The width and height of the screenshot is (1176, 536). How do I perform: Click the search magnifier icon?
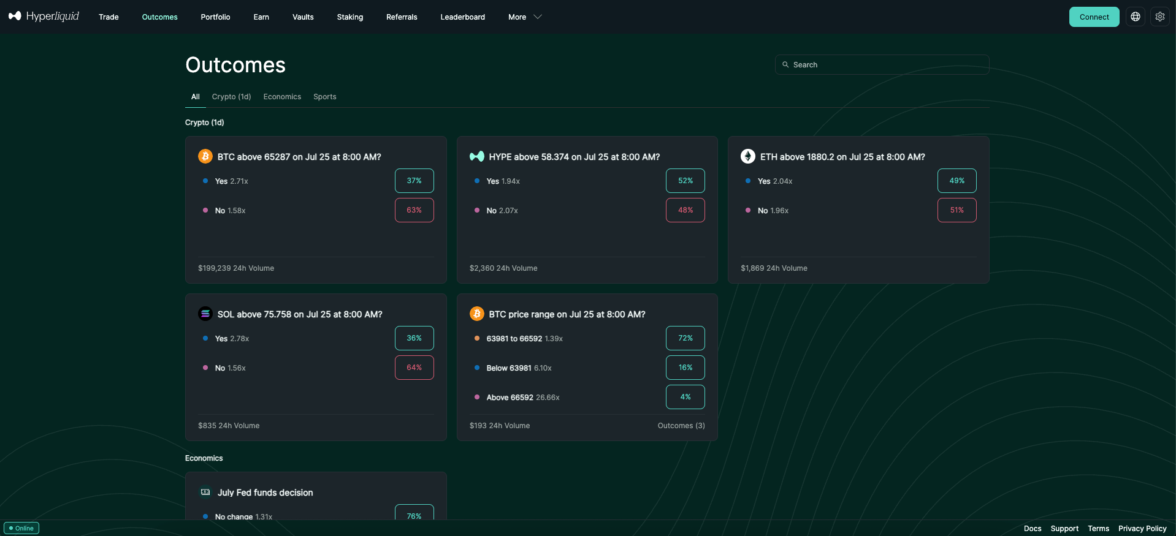coord(785,64)
